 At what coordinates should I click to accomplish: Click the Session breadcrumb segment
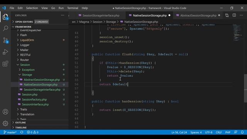click(x=97, y=22)
